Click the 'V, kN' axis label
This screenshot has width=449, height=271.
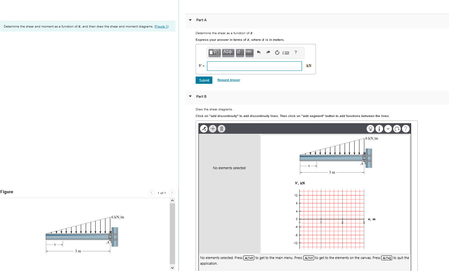click(x=300, y=183)
